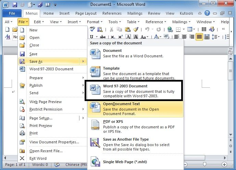Click the New blank document toolbar icon

pos(8,29)
